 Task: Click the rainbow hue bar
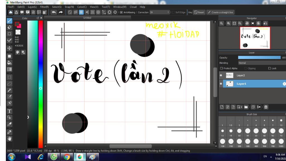40,84
